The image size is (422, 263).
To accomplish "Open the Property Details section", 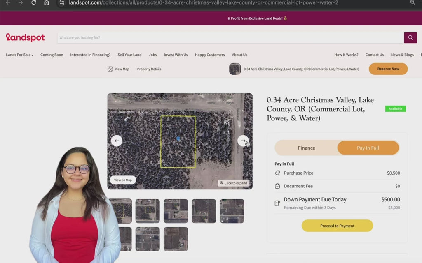I will pos(149,69).
